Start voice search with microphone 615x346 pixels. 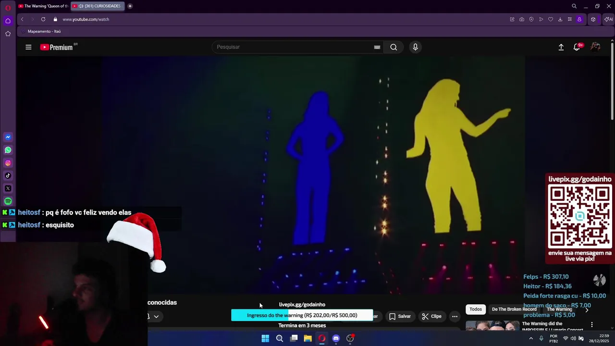coord(415,47)
